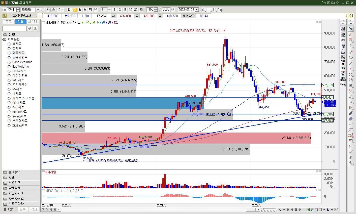
Task: Open the minute interval dropdown
Action: click(109, 10)
